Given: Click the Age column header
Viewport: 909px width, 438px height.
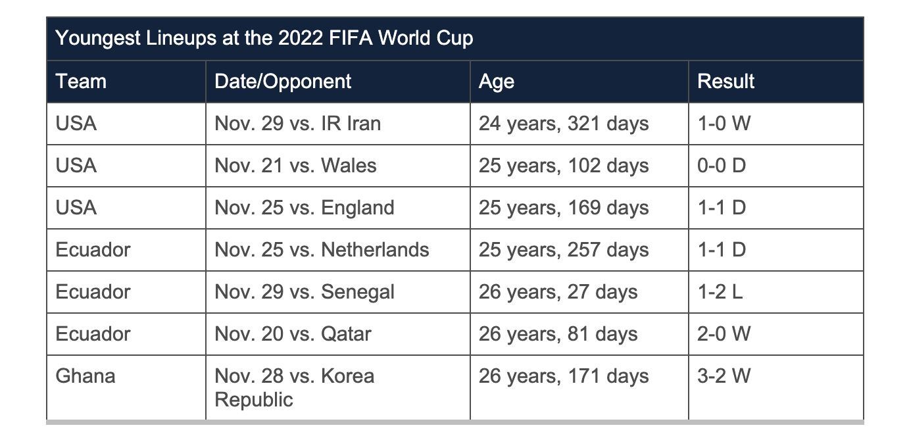Looking at the screenshot, I should [x=579, y=82].
